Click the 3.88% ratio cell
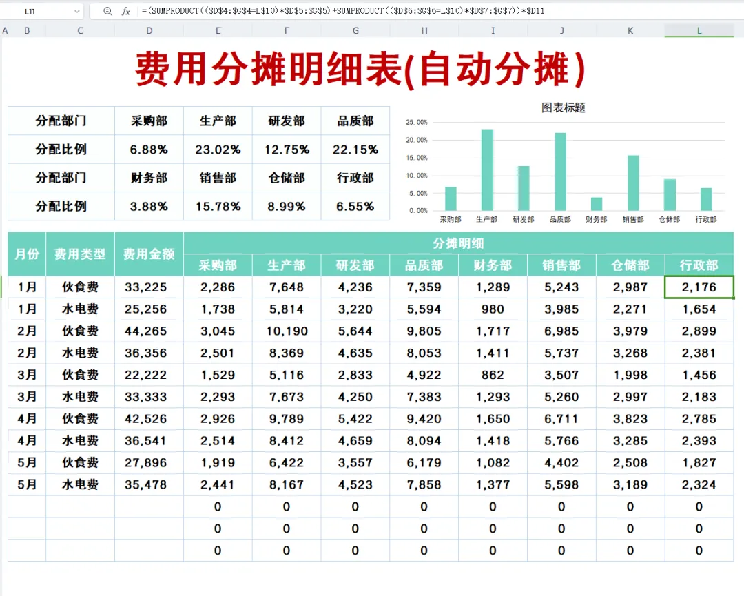This screenshot has height=596, width=744. pos(149,207)
